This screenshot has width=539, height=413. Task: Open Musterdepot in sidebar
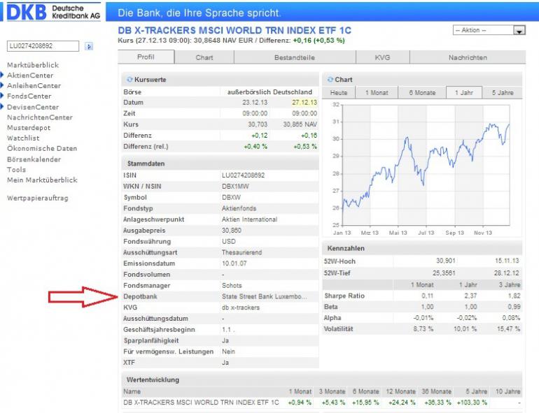click(x=29, y=128)
